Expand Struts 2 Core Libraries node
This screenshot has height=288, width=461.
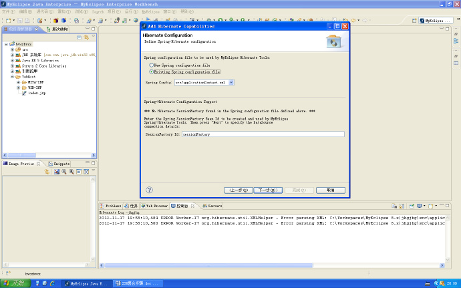tap(12, 66)
